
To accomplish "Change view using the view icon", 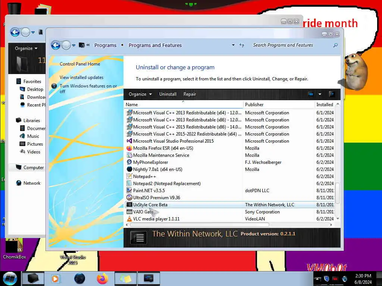I will click(311, 94).
